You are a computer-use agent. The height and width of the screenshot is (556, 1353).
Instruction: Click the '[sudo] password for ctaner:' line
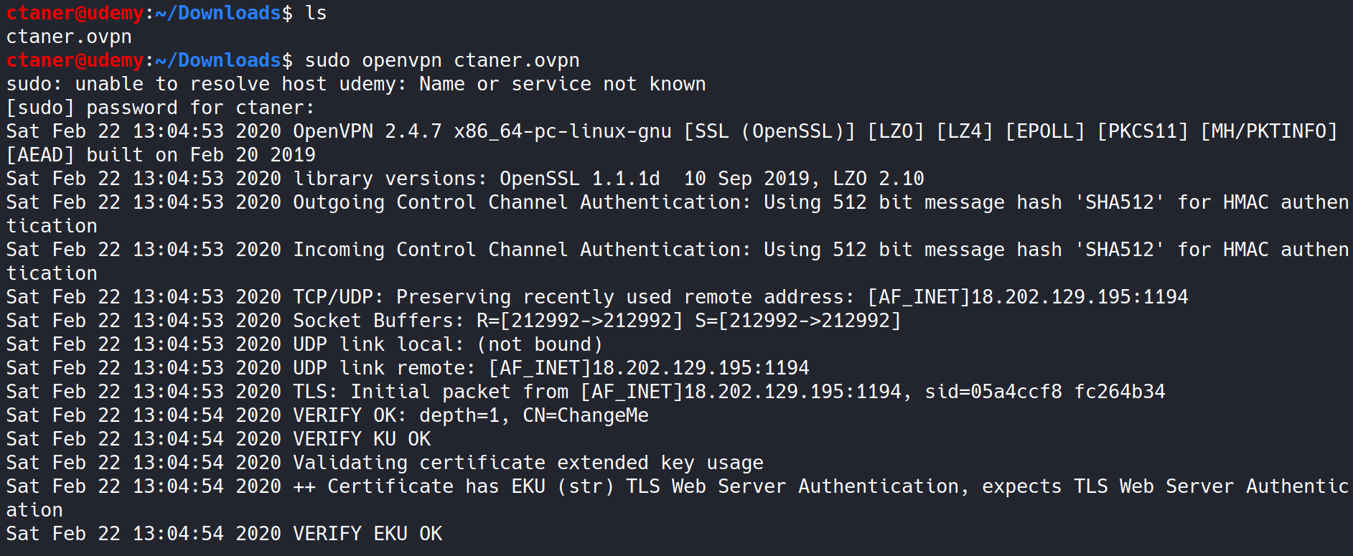pos(161,108)
